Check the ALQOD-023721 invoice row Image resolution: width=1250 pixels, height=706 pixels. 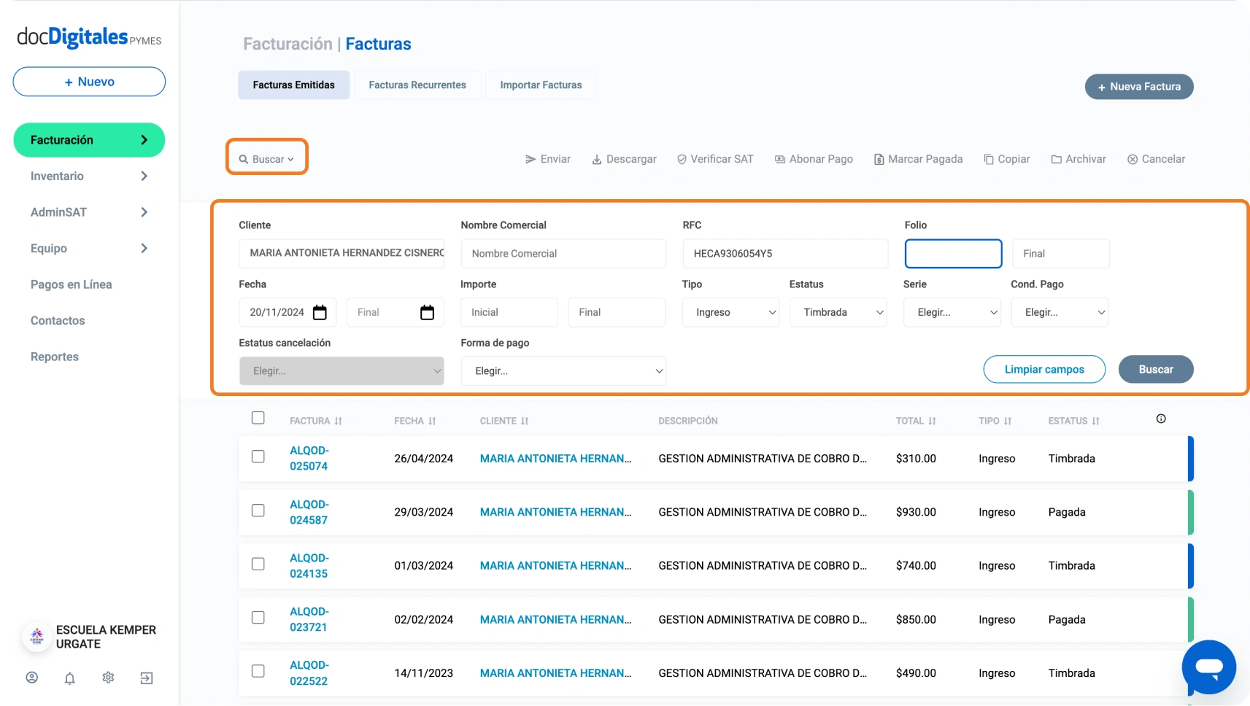pos(258,618)
